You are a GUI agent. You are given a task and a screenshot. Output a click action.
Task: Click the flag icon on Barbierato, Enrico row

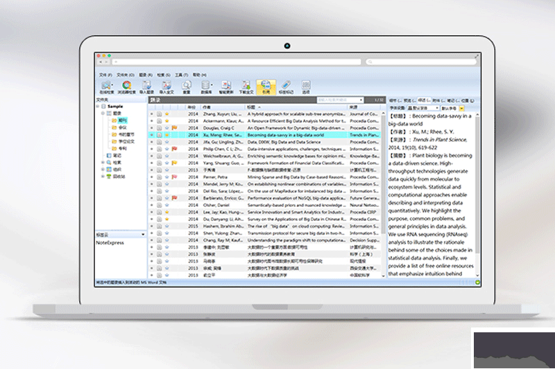175,198
